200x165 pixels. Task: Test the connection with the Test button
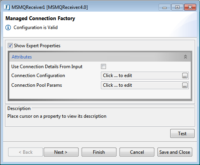(182, 134)
